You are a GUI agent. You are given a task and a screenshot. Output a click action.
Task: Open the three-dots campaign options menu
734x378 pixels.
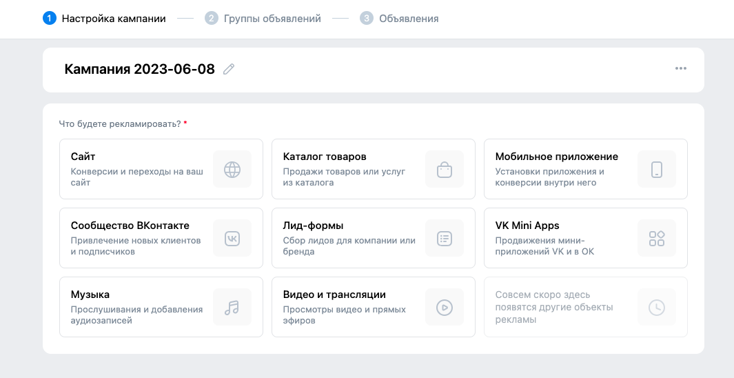pyautogui.click(x=681, y=68)
